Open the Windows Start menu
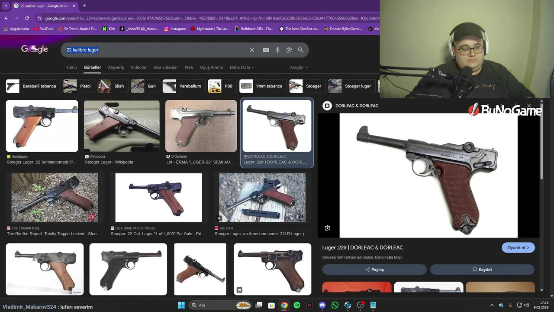This screenshot has width=554, height=312. tap(181, 305)
